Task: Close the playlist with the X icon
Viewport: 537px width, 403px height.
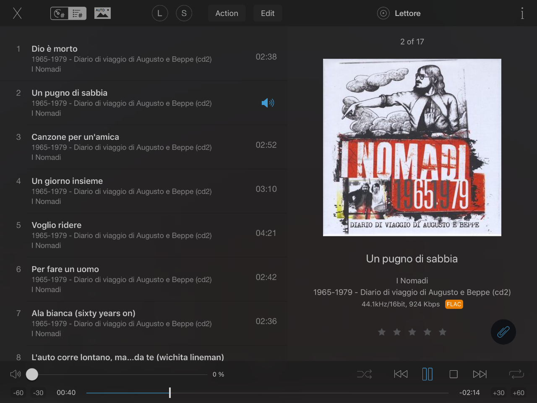Action: tap(17, 13)
